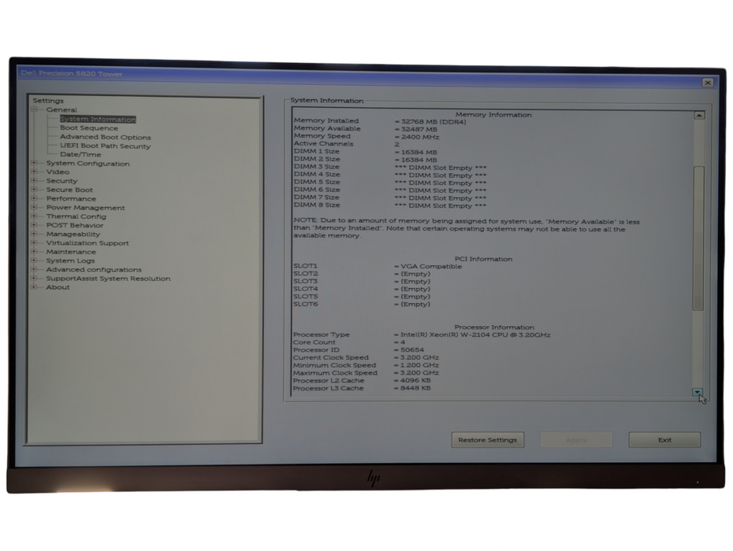Select the Security label
The height and width of the screenshot is (551, 733).
pos(61,181)
